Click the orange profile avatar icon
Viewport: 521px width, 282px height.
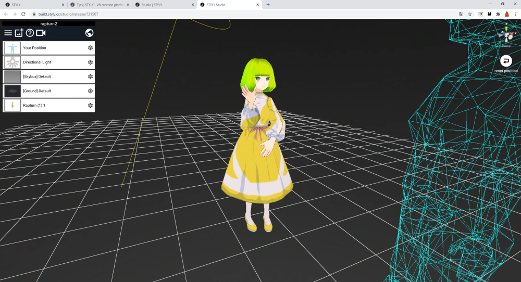[x=507, y=14]
